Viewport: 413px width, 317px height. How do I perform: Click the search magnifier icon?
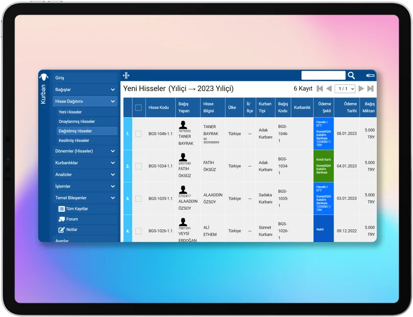click(351, 75)
